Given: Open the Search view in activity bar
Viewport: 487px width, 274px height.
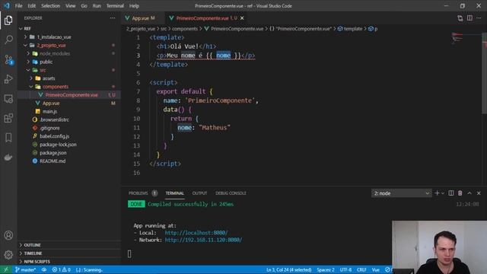Looking at the screenshot, I should click(8, 40).
